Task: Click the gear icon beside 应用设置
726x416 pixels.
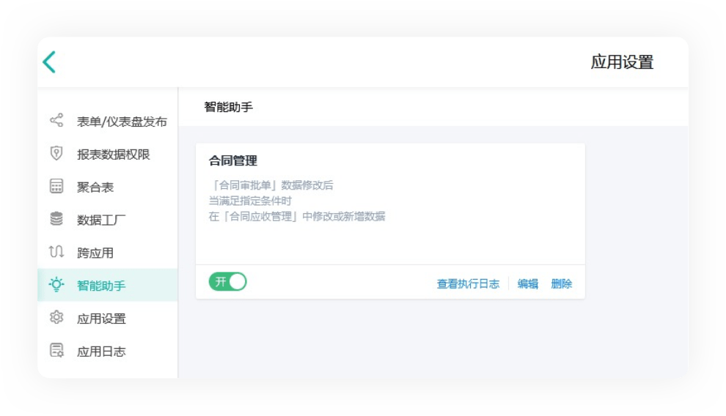Action: tap(56, 318)
